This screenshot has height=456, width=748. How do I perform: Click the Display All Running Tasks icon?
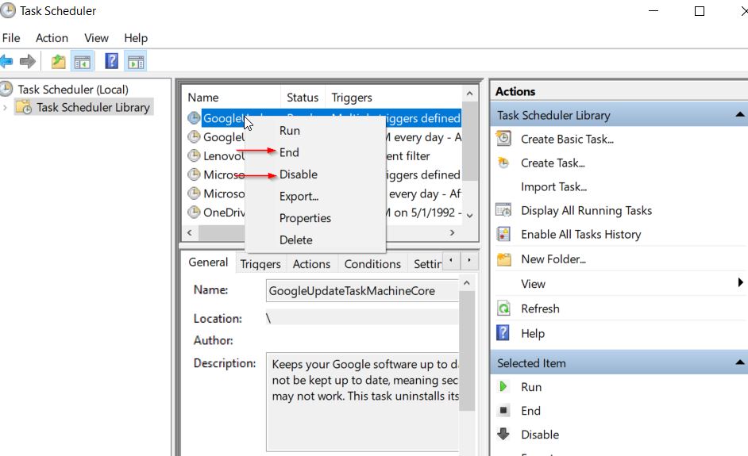tap(503, 210)
